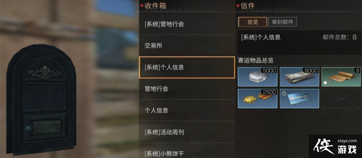Image resolution: width=362 pixels, height=158 pixels.
Task: Switch to the 单封邮件 tab
Action: [282, 22]
